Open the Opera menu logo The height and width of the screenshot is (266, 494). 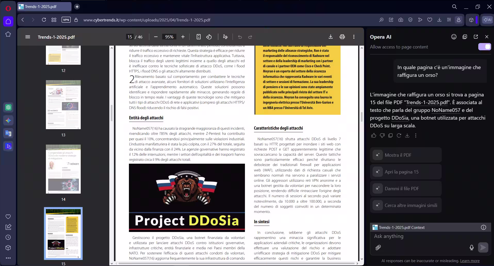[8, 9]
